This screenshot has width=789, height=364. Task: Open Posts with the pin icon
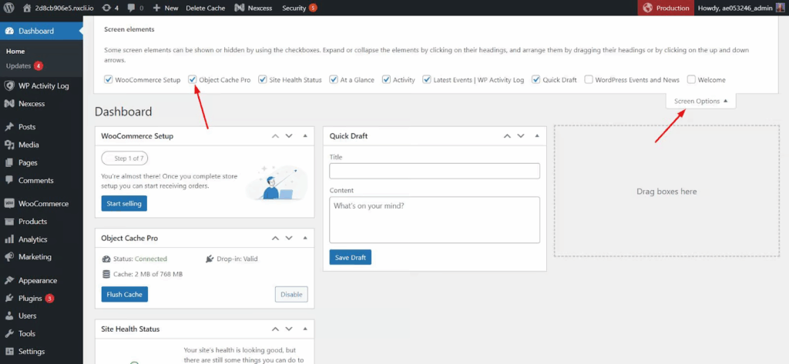pos(42,127)
